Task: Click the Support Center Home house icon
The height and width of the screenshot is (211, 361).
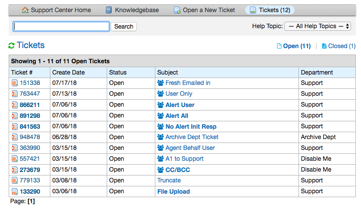Action: 25,10
